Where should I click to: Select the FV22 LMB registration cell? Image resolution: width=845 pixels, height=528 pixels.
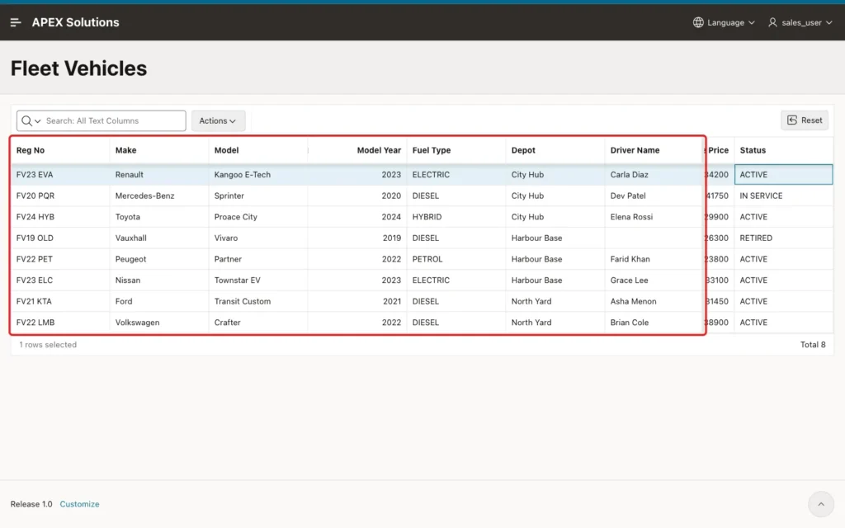pyautogui.click(x=59, y=323)
